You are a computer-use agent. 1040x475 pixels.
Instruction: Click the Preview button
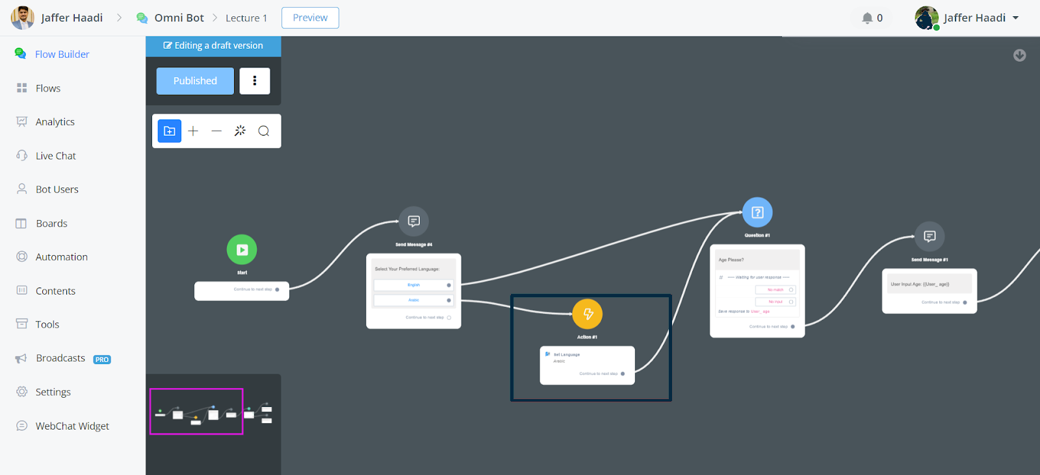(310, 18)
